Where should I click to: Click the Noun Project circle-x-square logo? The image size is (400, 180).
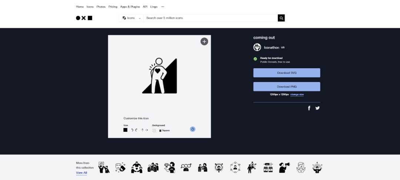[84, 18]
